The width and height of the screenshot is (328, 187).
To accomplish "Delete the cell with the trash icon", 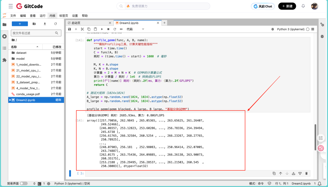I will [x=306, y=174].
